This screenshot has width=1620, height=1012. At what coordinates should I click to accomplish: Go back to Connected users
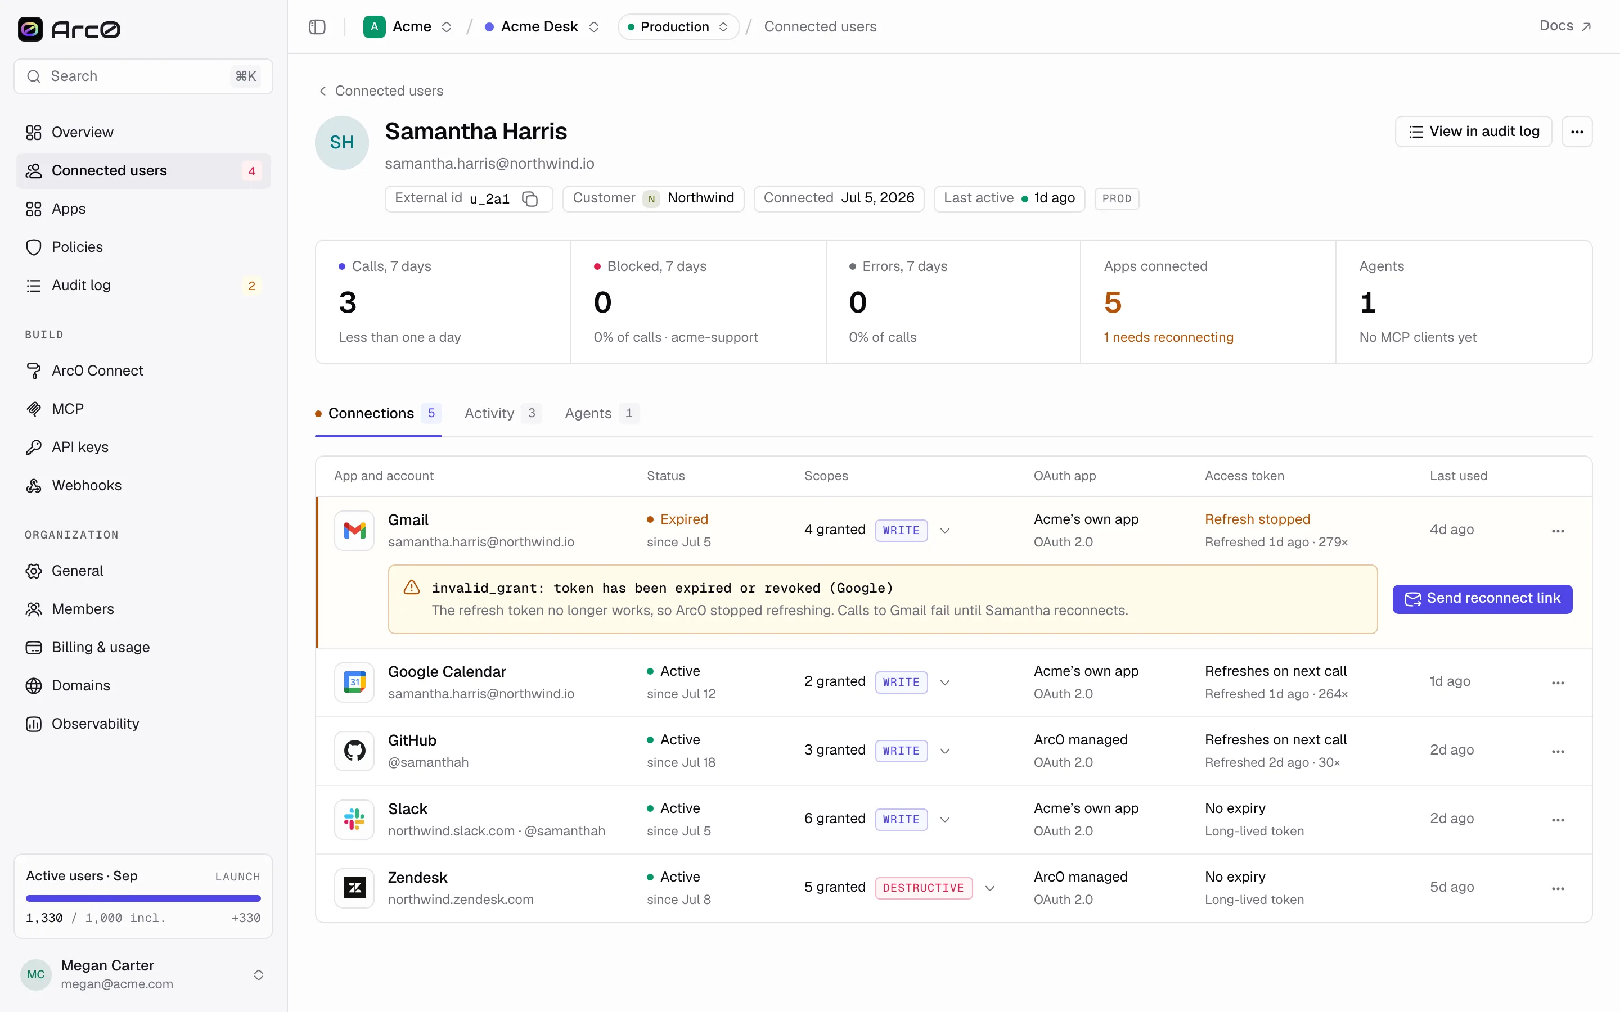tap(380, 91)
